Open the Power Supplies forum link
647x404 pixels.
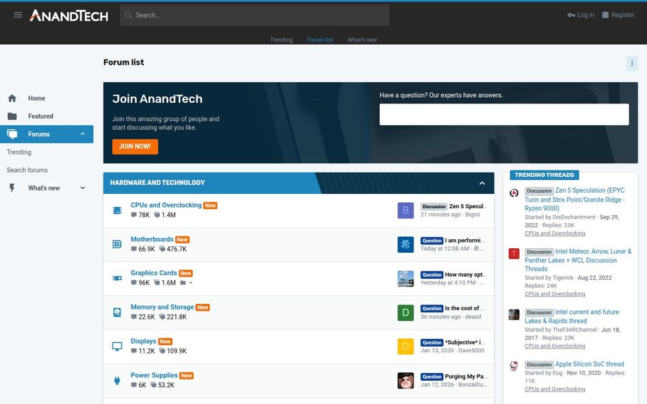pos(154,375)
